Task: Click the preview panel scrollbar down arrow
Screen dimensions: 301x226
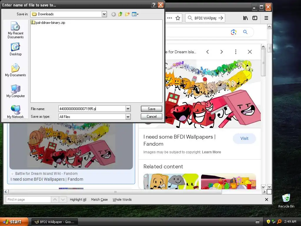Action: (263, 187)
